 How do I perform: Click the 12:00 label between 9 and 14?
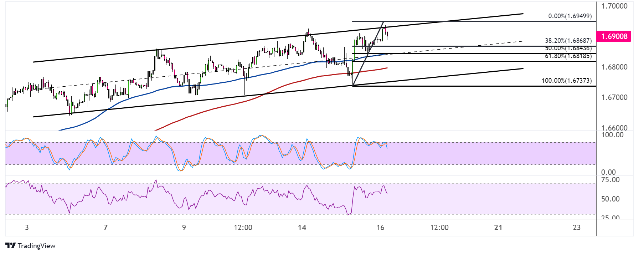[243, 228]
